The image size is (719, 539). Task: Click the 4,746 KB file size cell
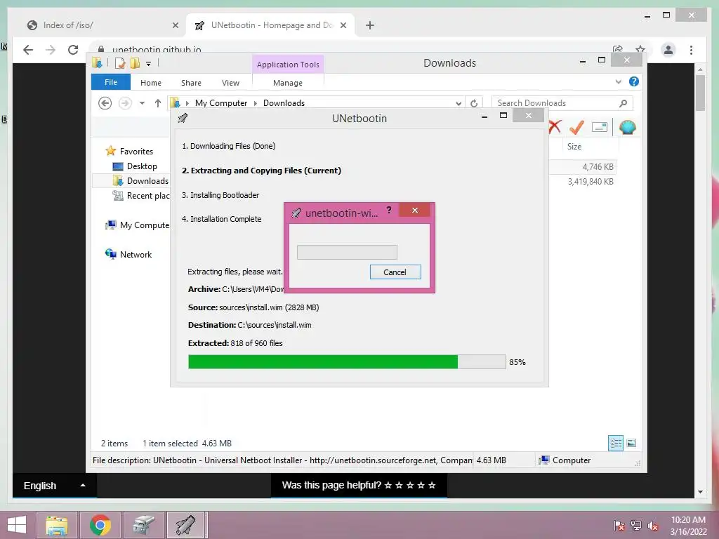pos(598,167)
